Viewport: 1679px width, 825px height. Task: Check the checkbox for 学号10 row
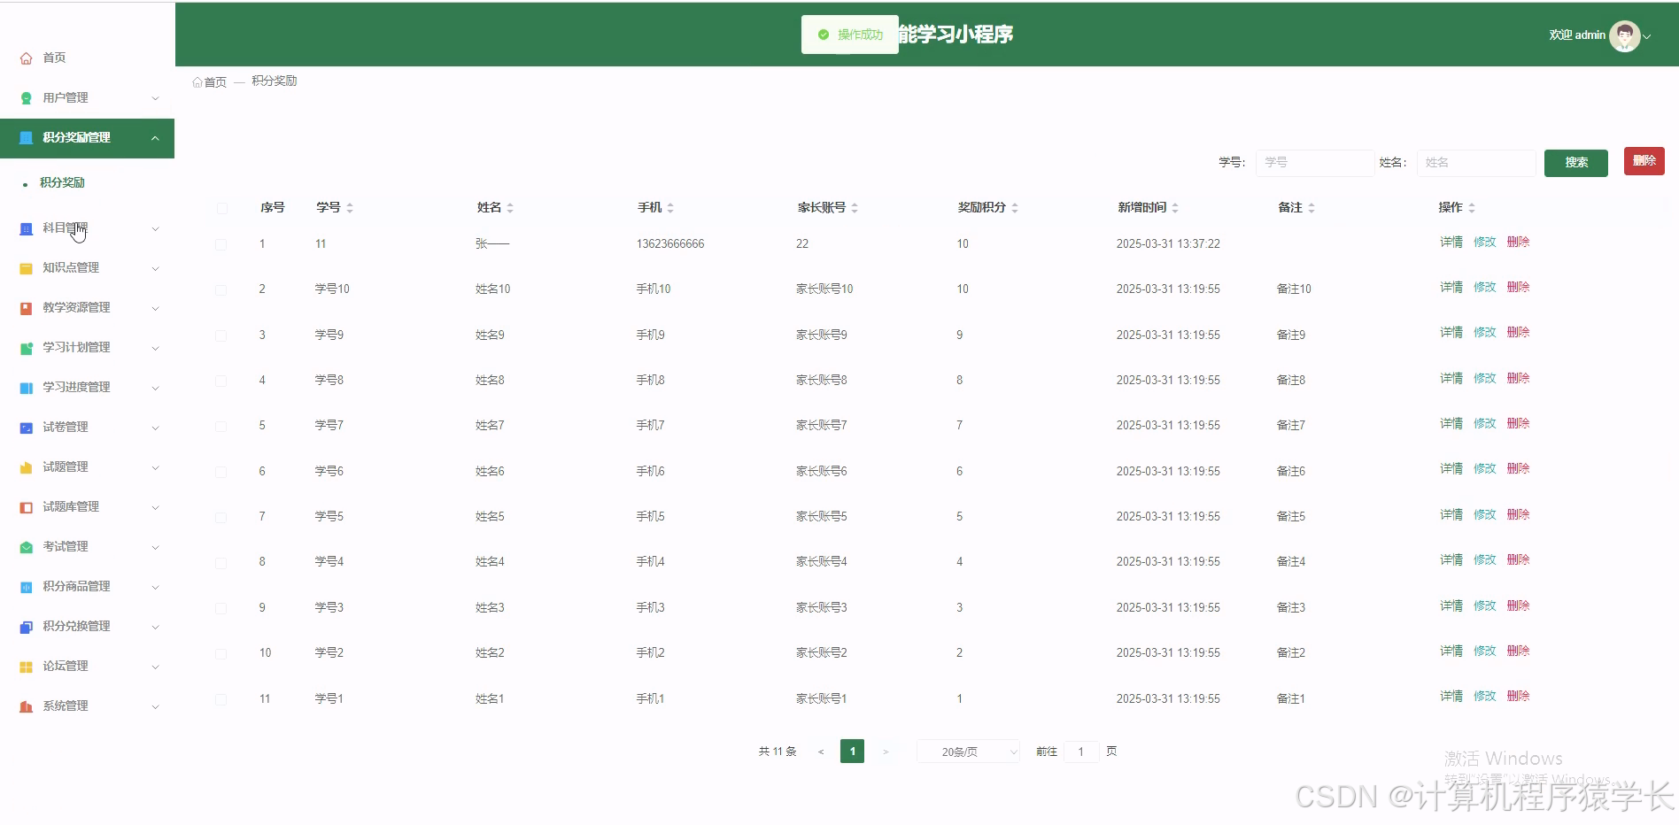(x=221, y=289)
